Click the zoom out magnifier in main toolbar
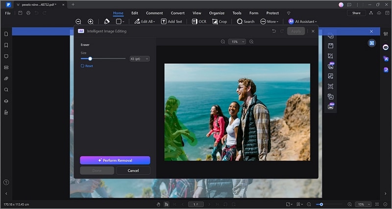392x209 pixels. point(78,22)
